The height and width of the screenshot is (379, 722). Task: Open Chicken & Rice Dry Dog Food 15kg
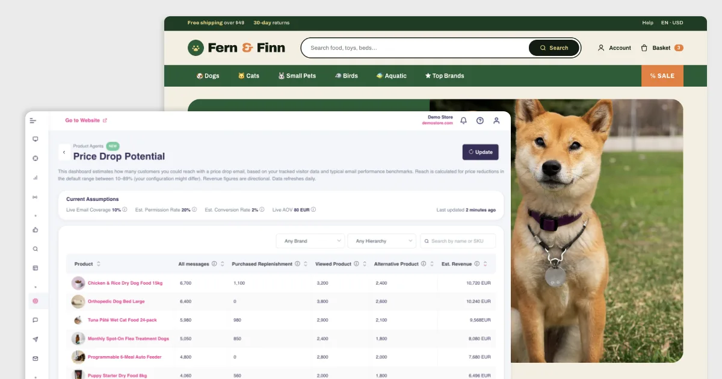pos(125,283)
